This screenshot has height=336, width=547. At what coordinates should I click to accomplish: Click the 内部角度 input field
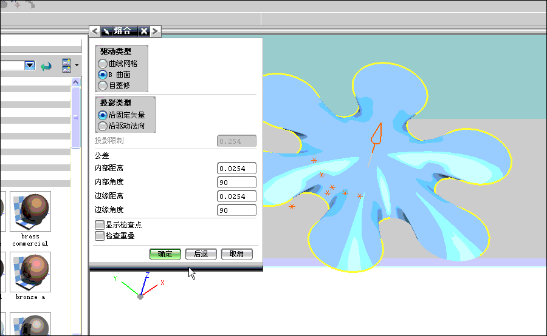click(x=236, y=182)
